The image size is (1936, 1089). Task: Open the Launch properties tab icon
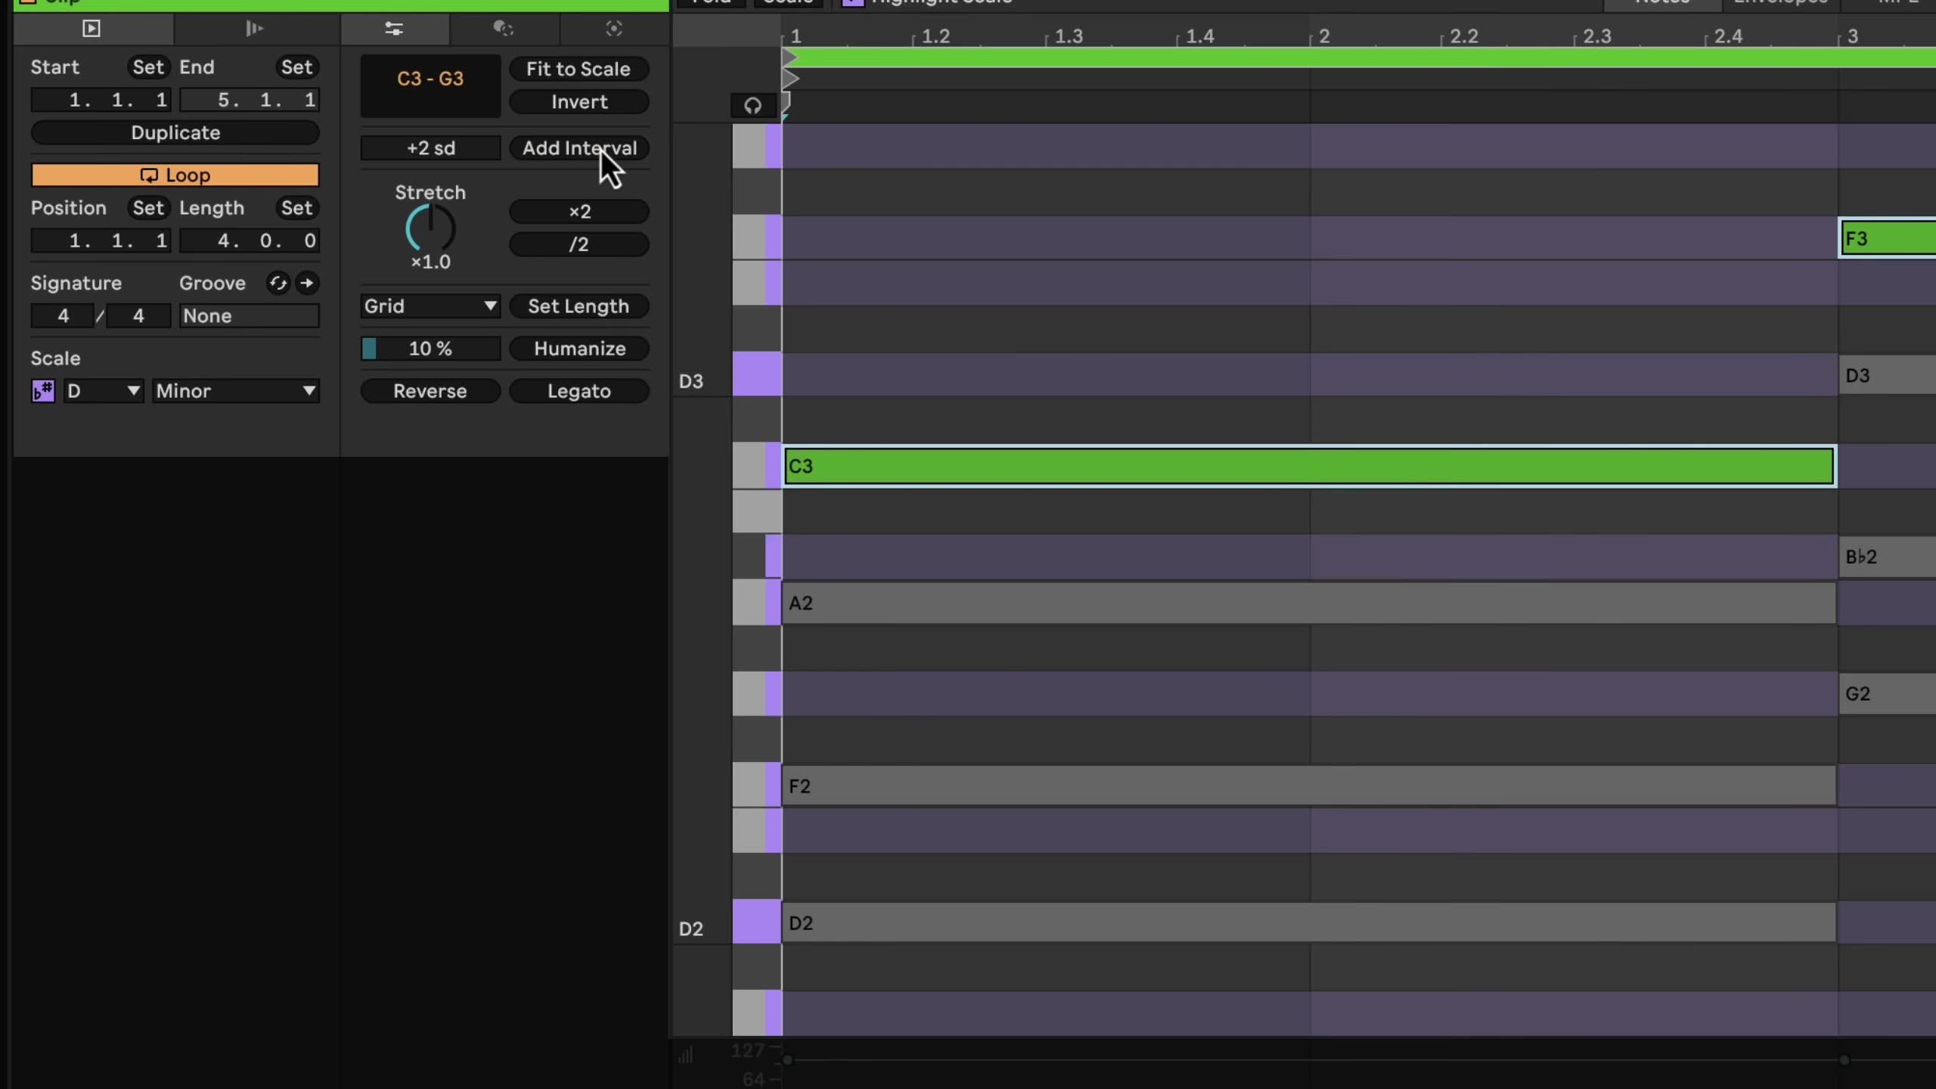tap(254, 29)
